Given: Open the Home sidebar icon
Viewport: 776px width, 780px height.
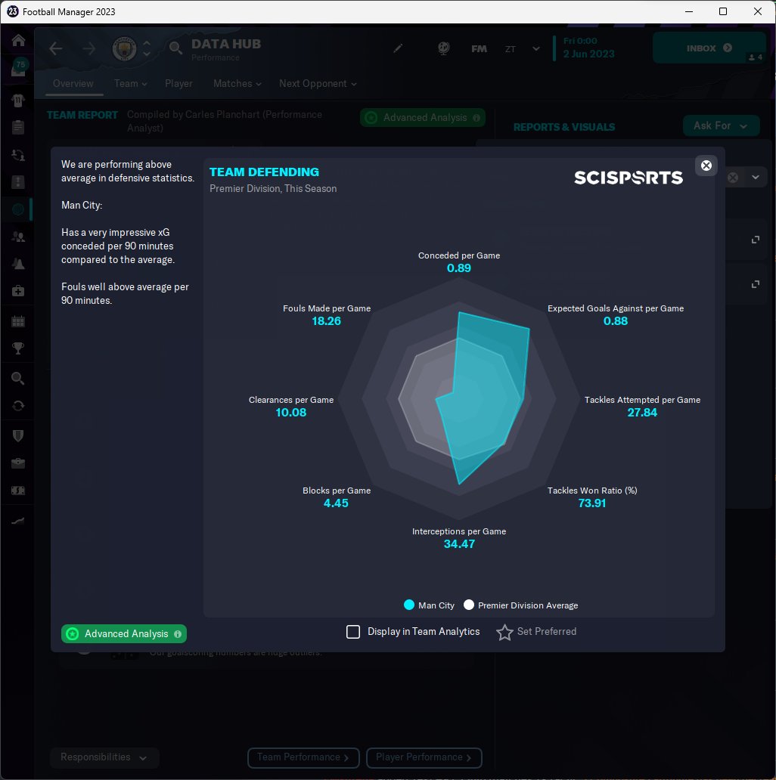Looking at the screenshot, I should 18,40.
